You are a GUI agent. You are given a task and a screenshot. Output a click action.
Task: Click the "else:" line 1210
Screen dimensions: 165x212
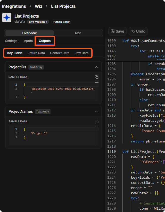145,100
